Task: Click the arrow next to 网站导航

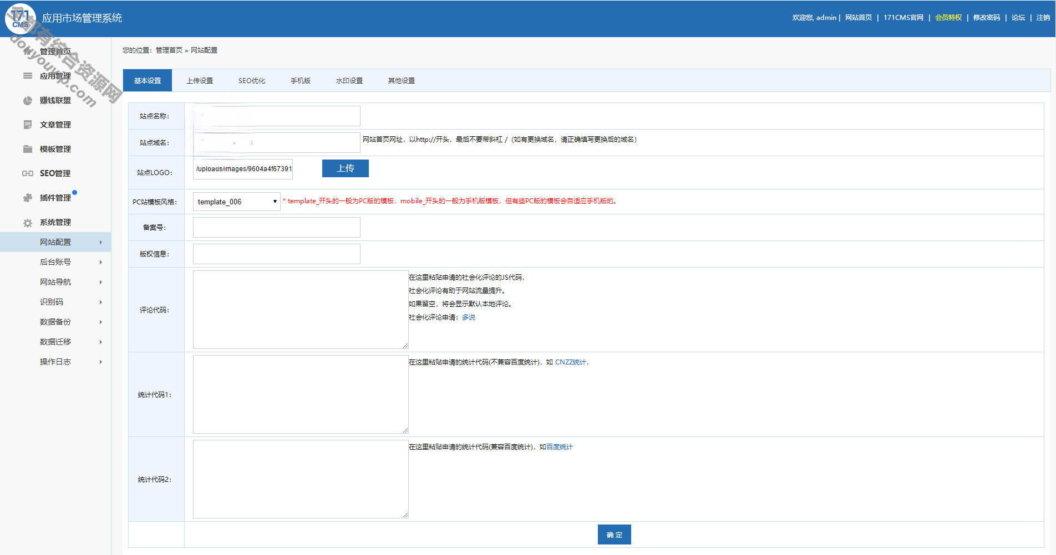Action: tap(101, 282)
